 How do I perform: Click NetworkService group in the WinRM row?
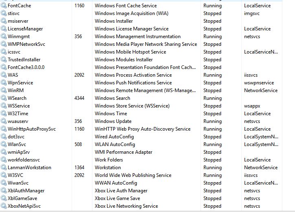tap(261, 90)
